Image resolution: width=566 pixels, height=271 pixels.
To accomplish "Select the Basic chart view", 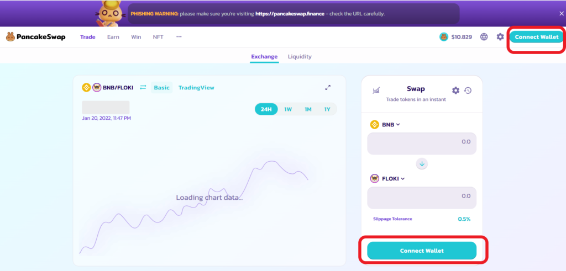I will (162, 88).
